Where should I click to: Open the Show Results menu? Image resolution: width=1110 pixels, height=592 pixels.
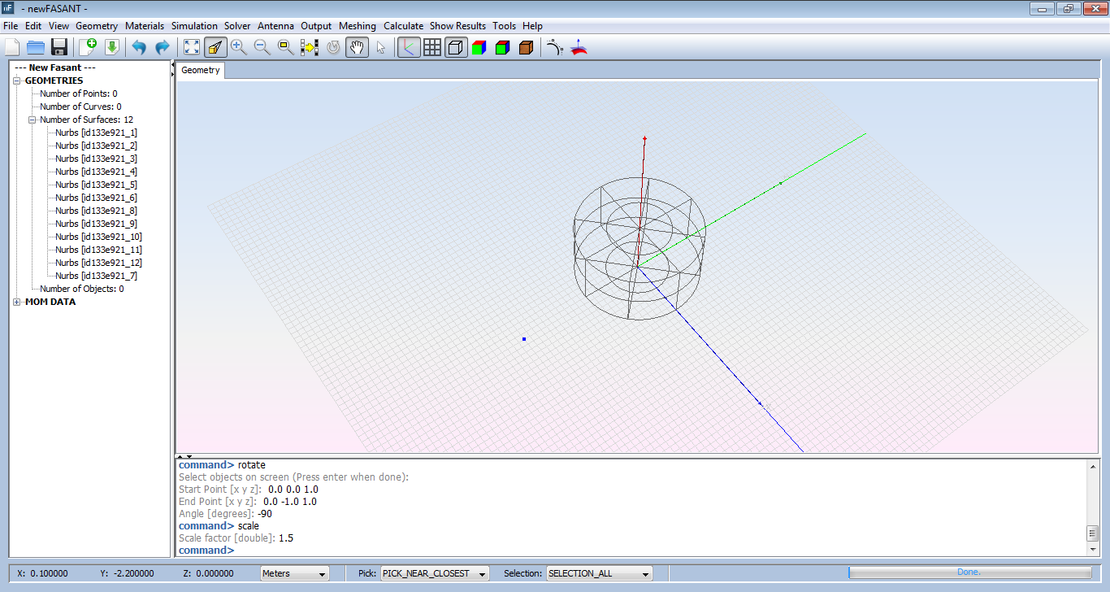tap(457, 26)
